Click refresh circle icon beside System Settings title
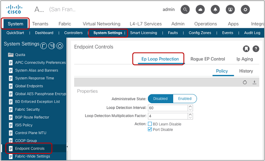 [x=60, y=46]
